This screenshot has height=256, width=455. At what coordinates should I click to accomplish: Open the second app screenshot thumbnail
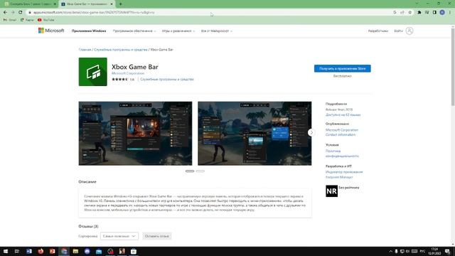click(255, 134)
